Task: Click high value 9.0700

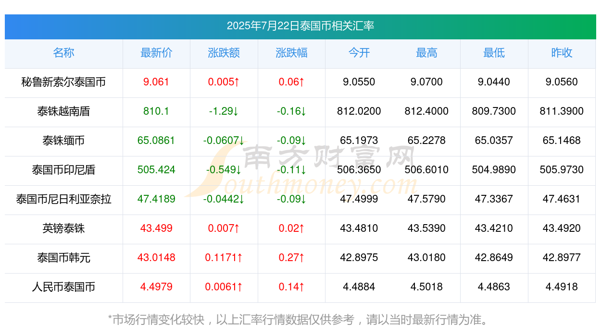Action: tap(426, 82)
